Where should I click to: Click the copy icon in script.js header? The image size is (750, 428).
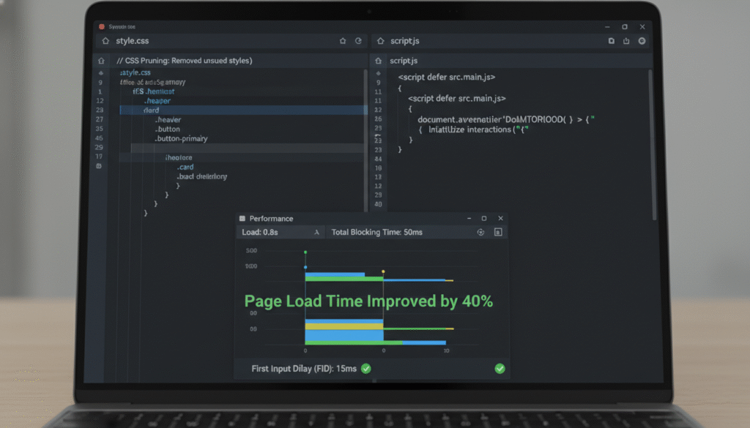click(x=611, y=42)
